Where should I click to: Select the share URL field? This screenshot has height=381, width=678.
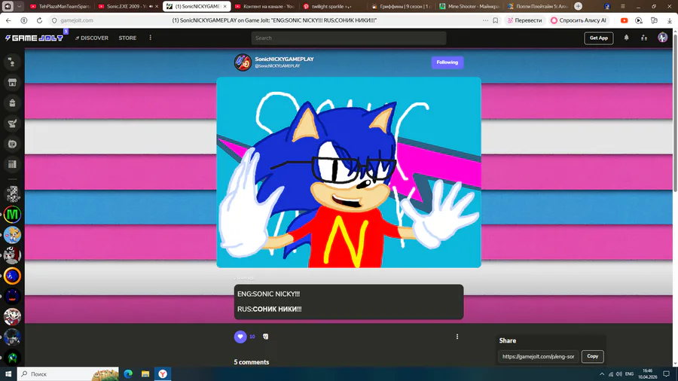[538, 356]
